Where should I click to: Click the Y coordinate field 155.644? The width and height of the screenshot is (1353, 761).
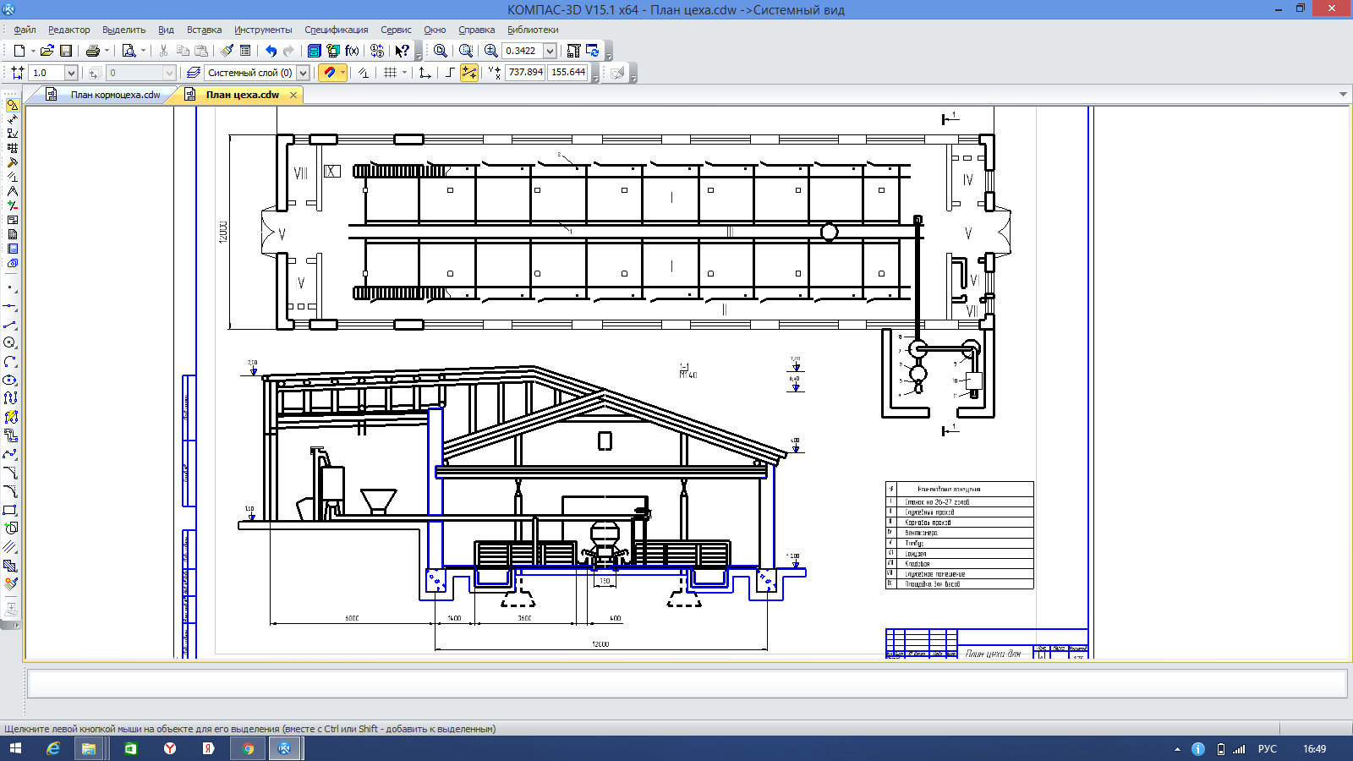tap(567, 73)
